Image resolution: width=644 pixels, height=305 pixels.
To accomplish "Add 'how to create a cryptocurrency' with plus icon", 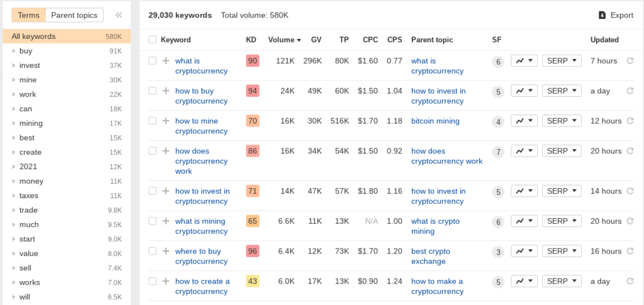I will (165, 281).
